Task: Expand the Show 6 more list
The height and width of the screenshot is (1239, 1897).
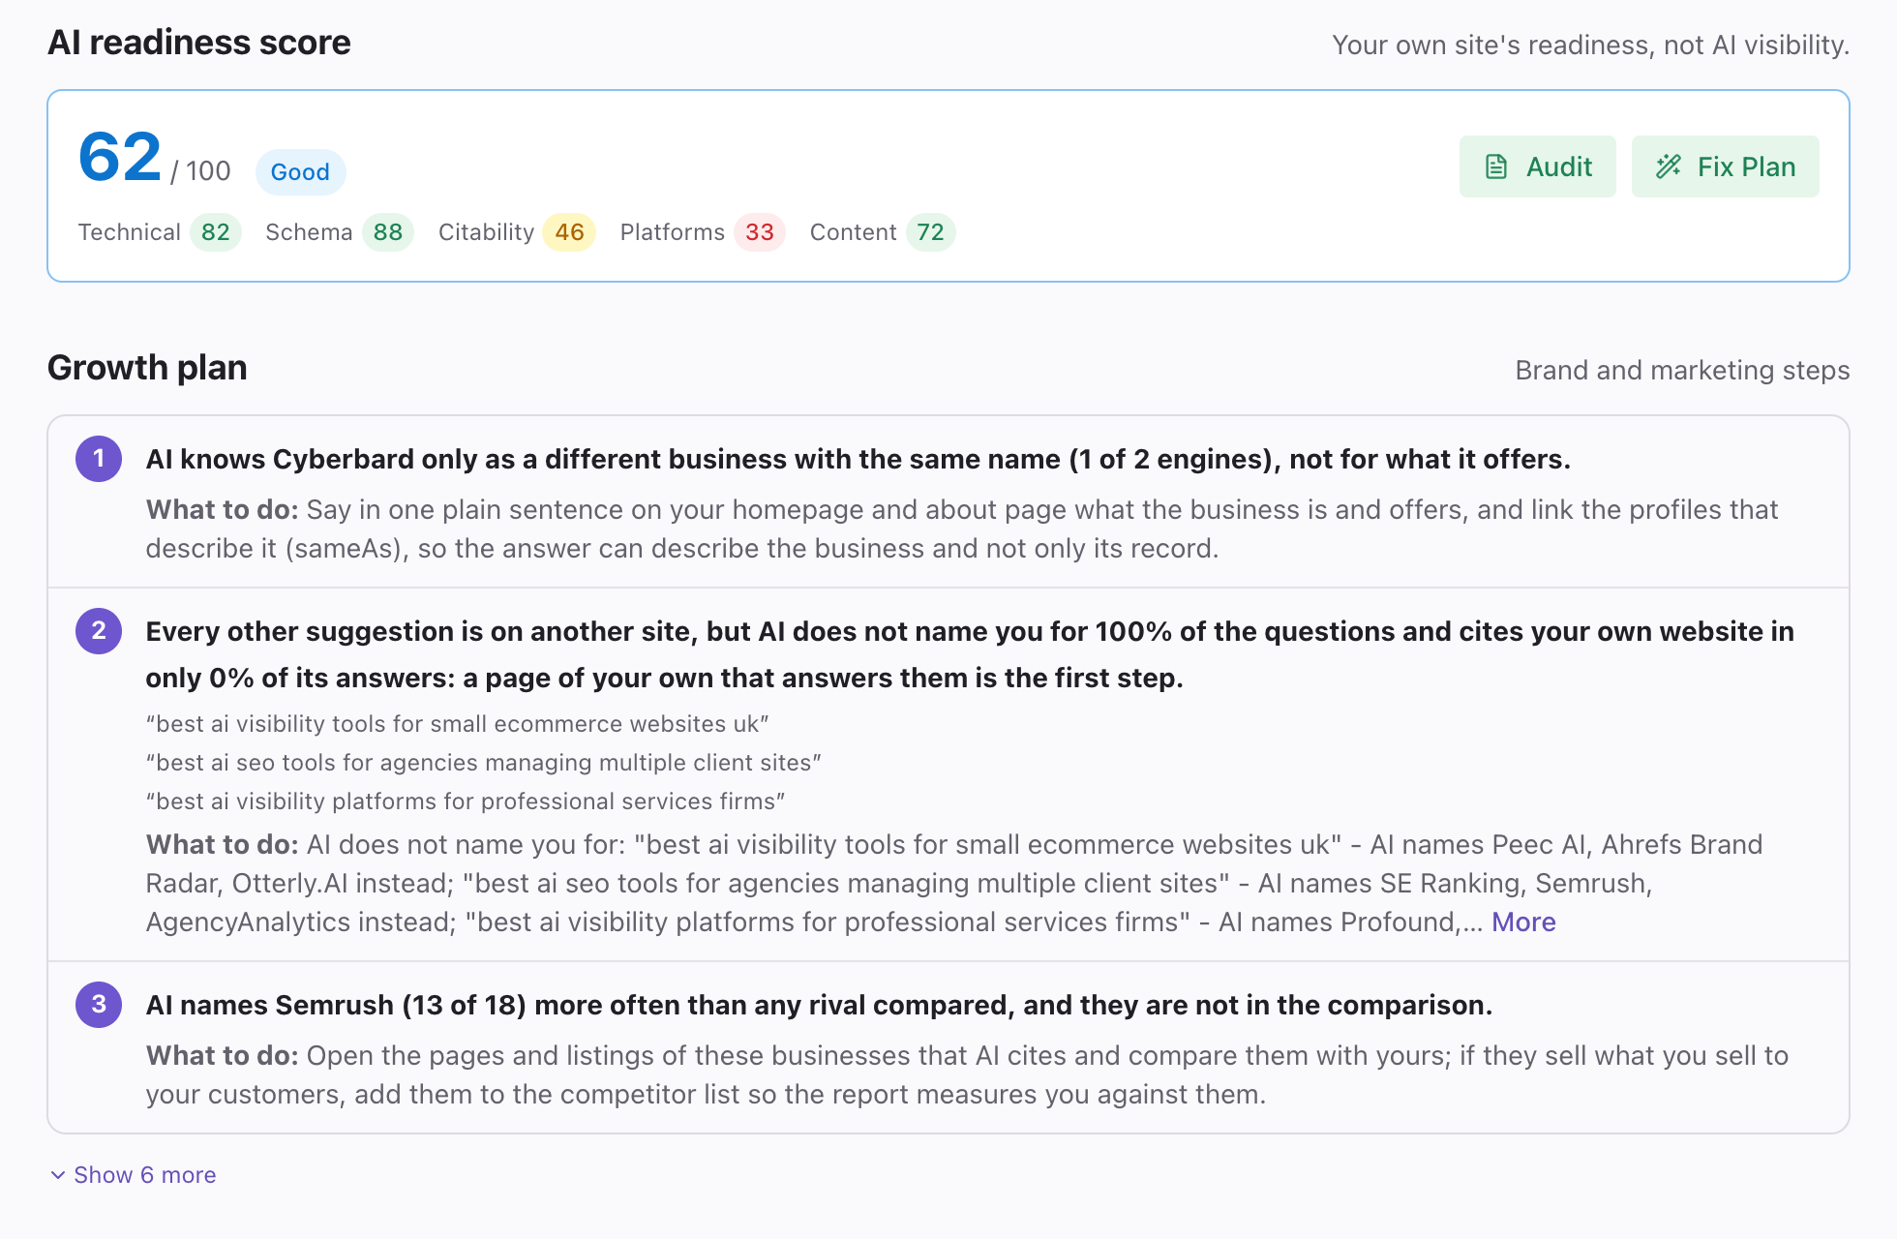Action: tap(134, 1174)
